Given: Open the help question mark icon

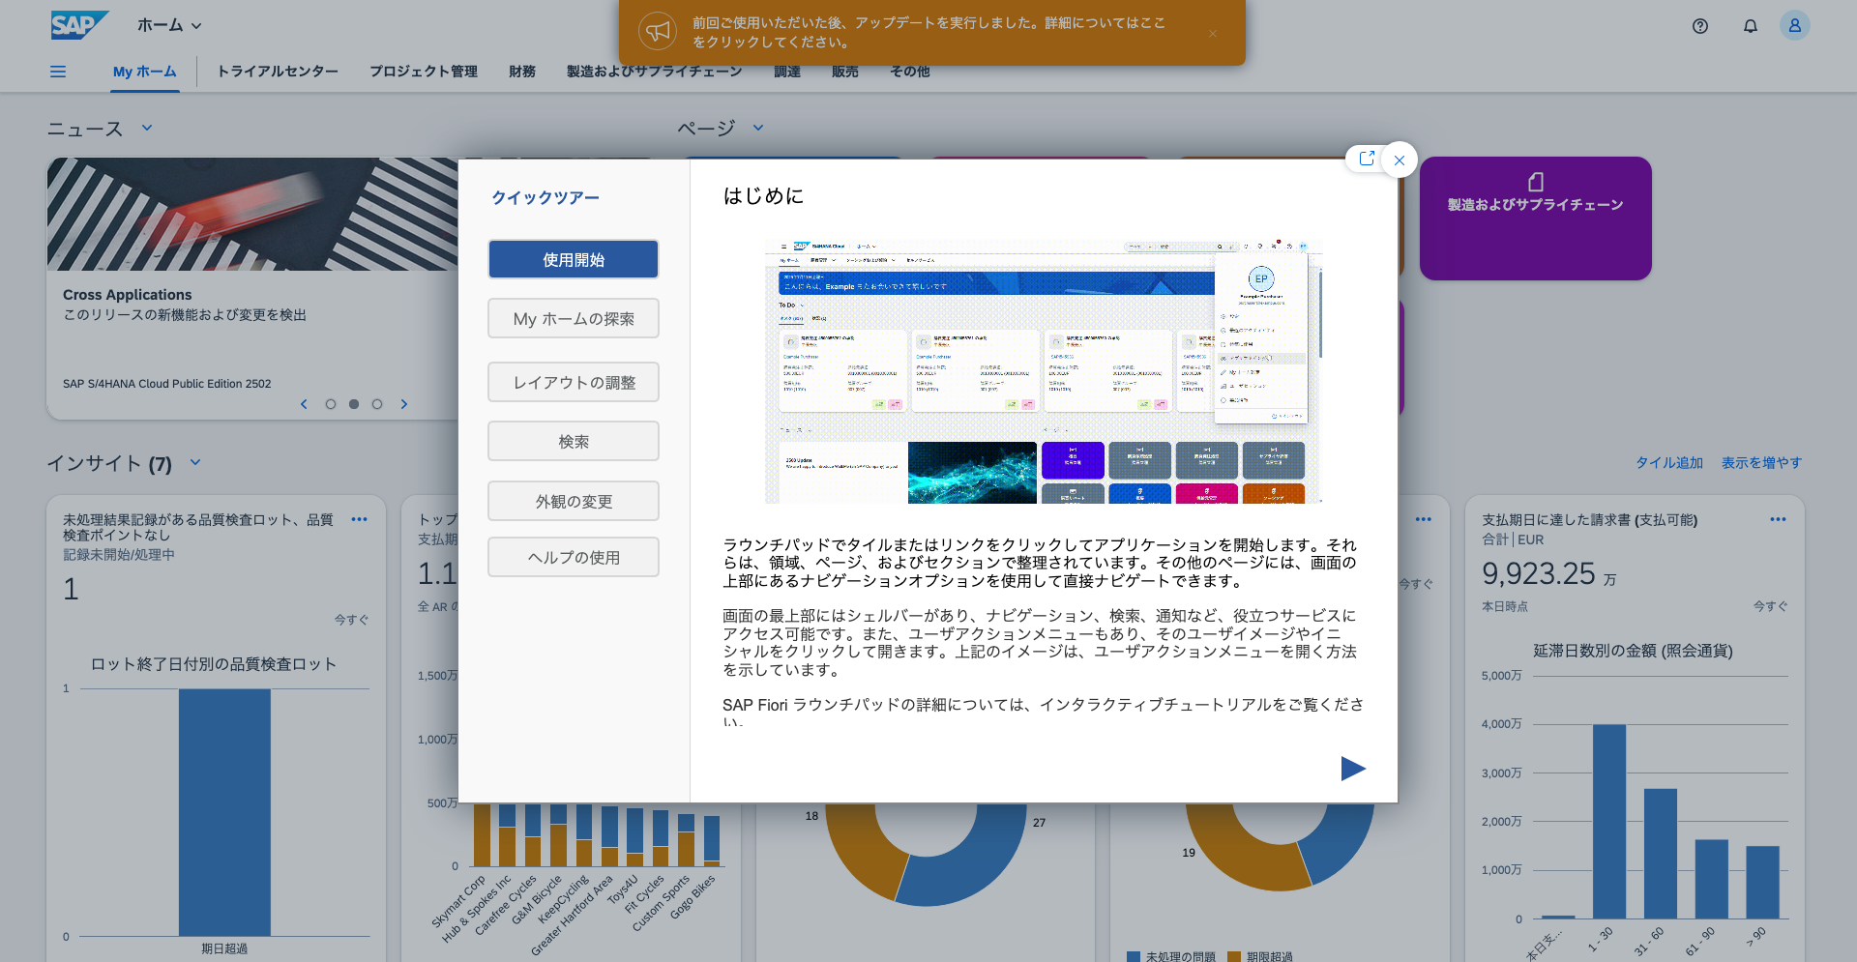Looking at the screenshot, I should click(1700, 26).
